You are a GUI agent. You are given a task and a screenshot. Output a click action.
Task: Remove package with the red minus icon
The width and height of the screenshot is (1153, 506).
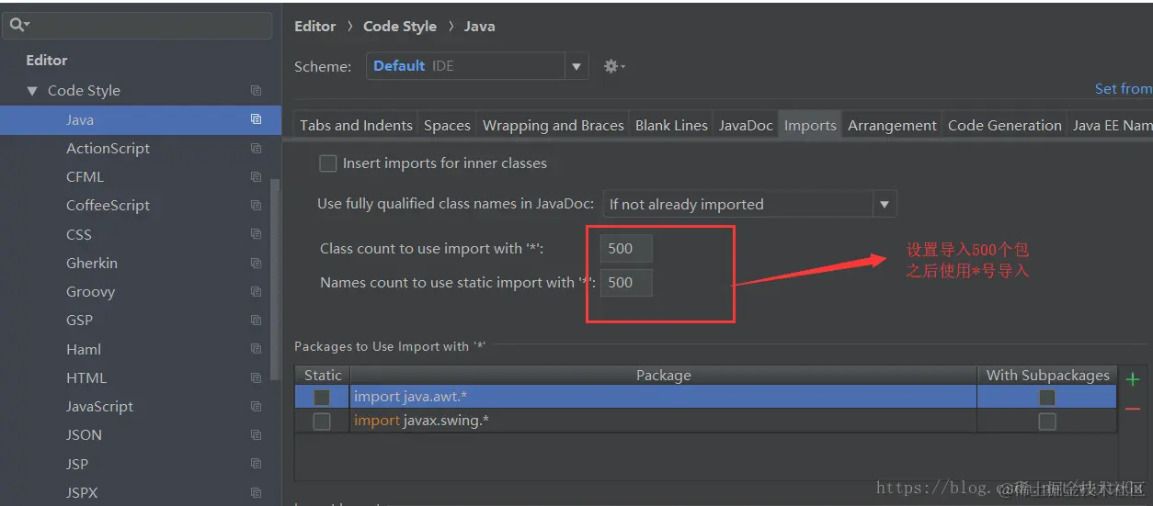pyautogui.click(x=1133, y=409)
